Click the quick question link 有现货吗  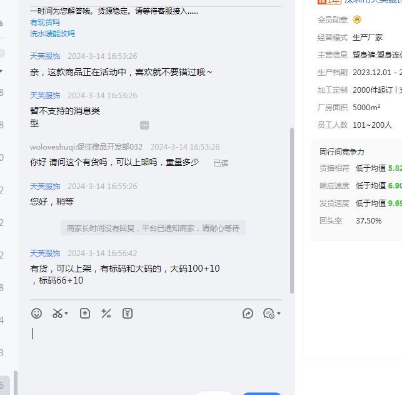coord(45,23)
